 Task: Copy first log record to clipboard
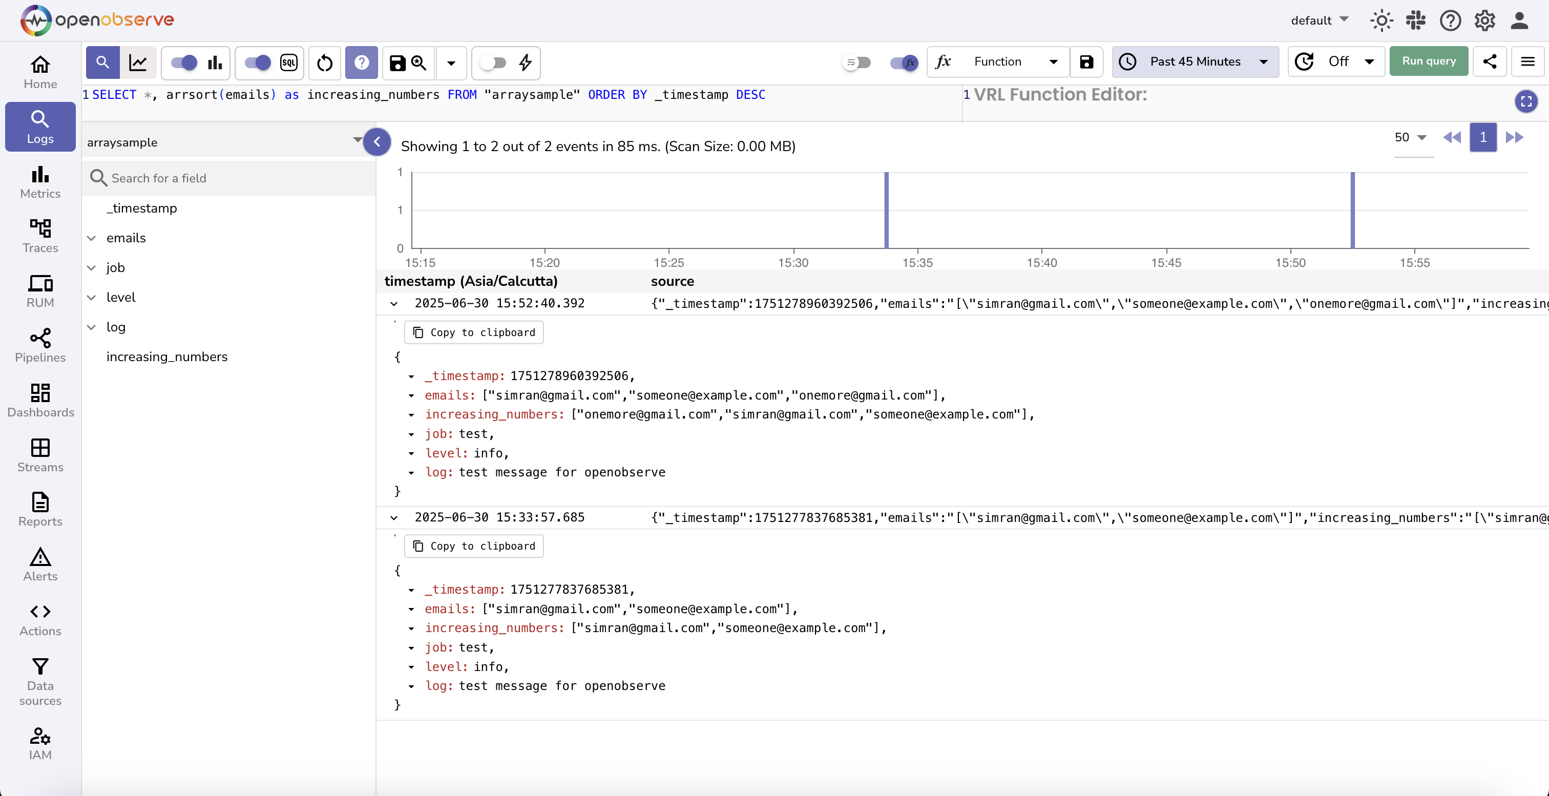474,332
